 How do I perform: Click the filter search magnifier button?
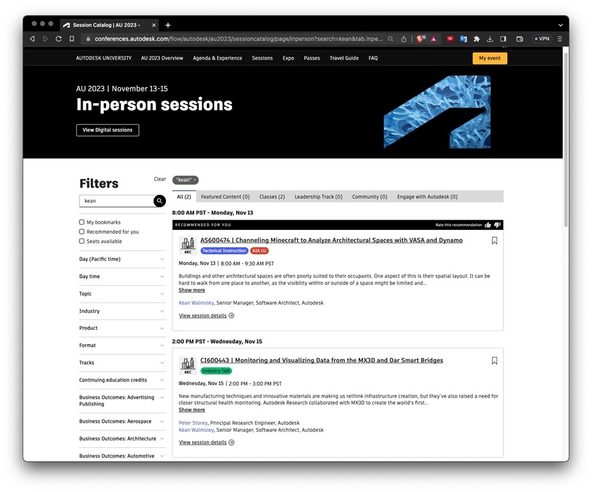point(160,201)
